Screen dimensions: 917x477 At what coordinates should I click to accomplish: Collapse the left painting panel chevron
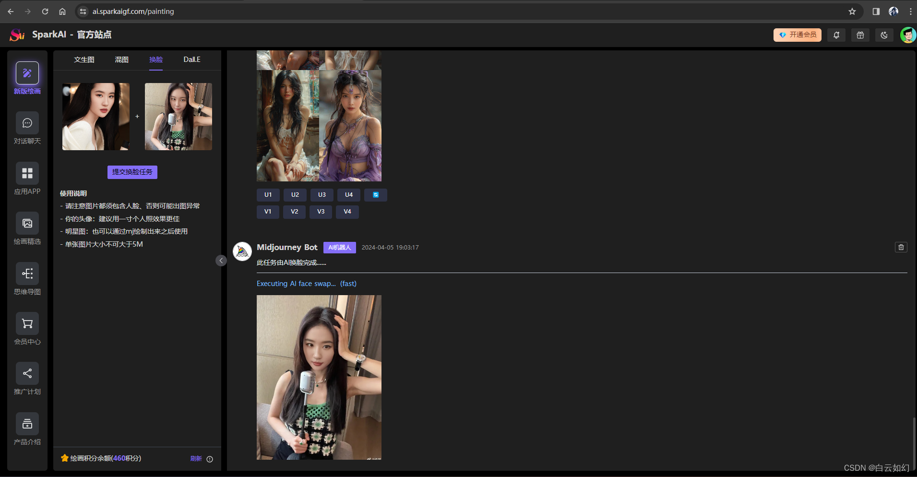[221, 261]
